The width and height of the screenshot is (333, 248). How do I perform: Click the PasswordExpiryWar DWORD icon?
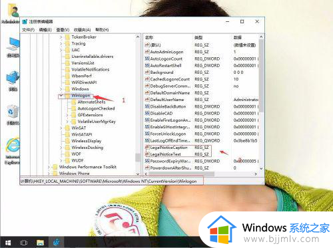click(x=147, y=161)
